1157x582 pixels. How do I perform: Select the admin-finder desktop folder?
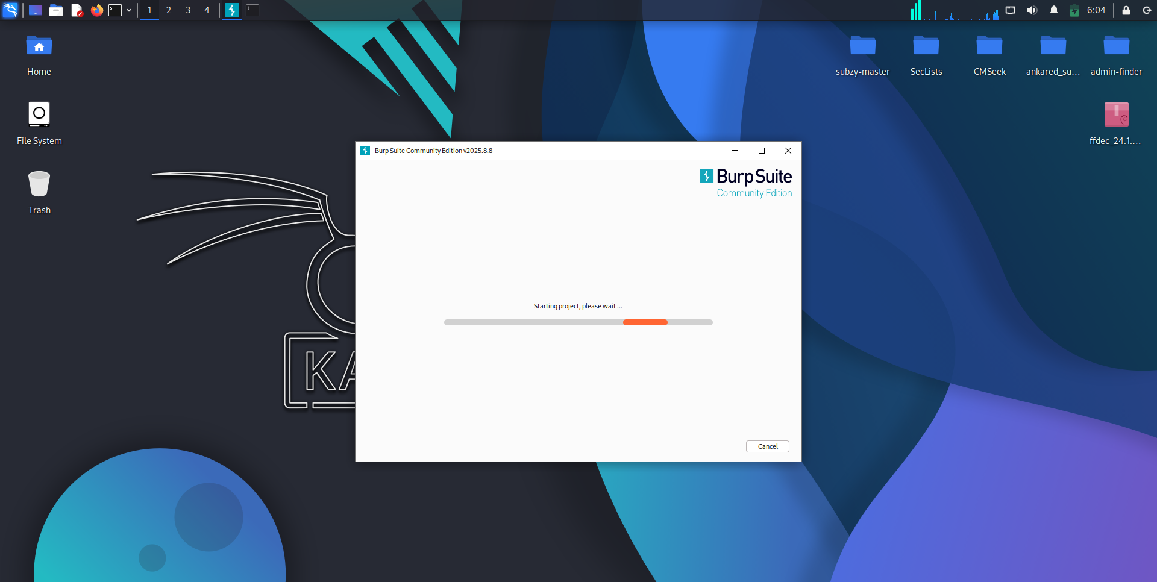pyautogui.click(x=1117, y=55)
